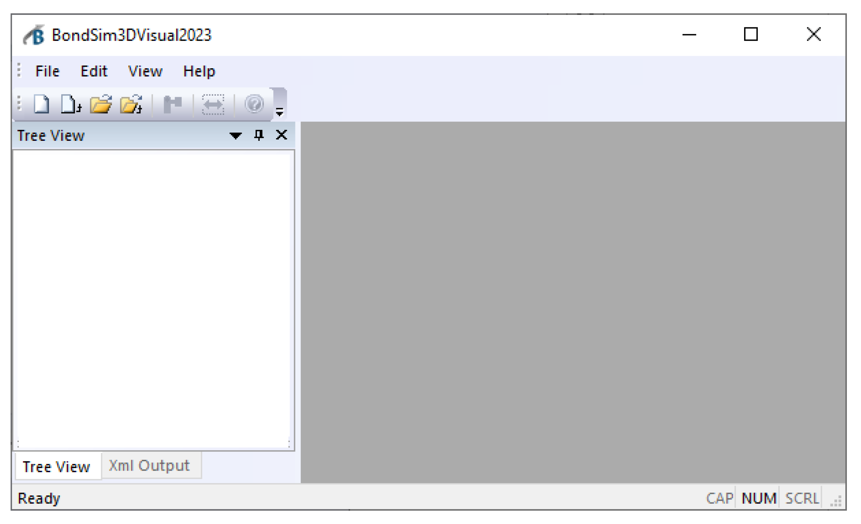Toggle the CAP indicator in status bar
Screen dimensions: 861x524
[719, 498]
